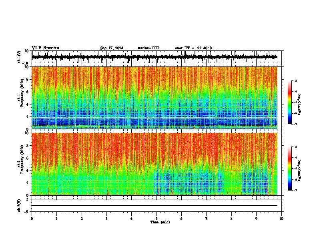Viewport: 317px width, 245px height.
Task: Click the "7" tick on the Time axis
Action: tap(207, 219)
